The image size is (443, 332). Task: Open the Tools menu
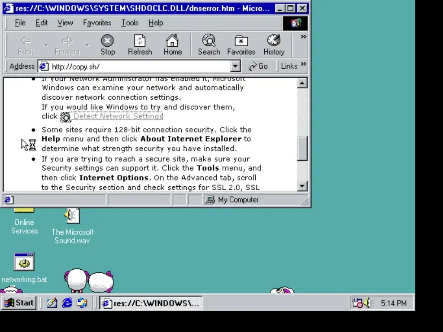click(130, 23)
